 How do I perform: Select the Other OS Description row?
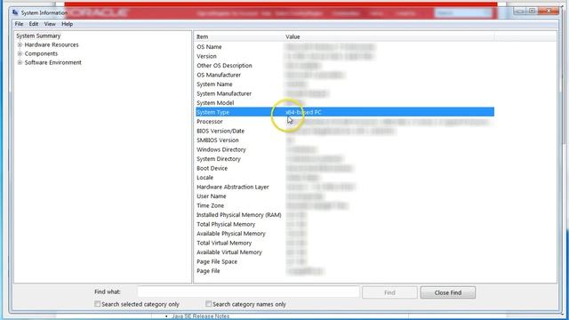point(345,66)
